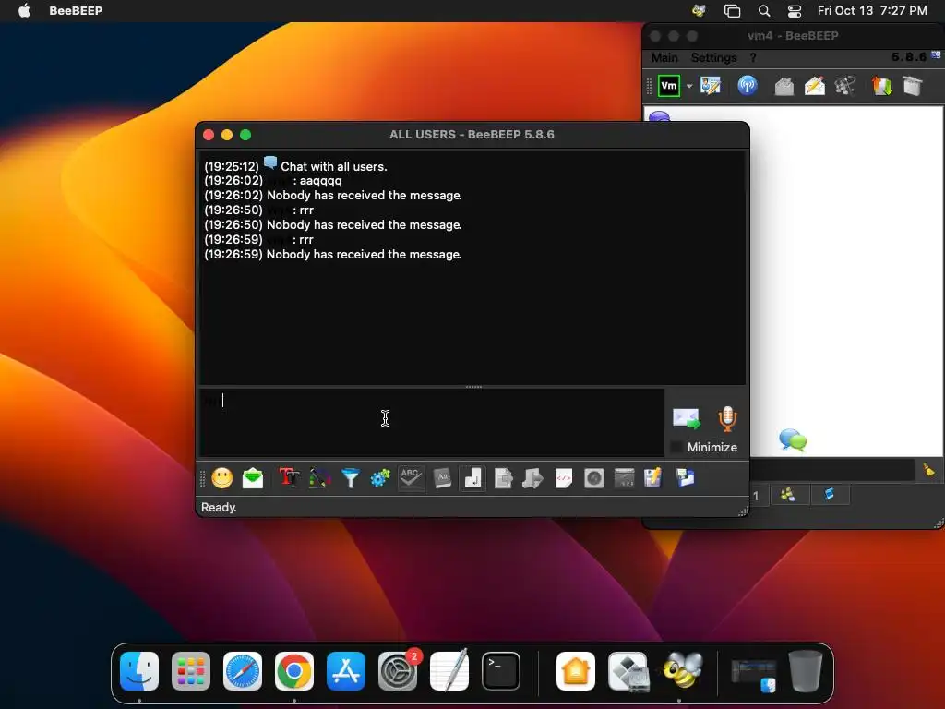Toggle Return key send message option

click(x=472, y=479)
